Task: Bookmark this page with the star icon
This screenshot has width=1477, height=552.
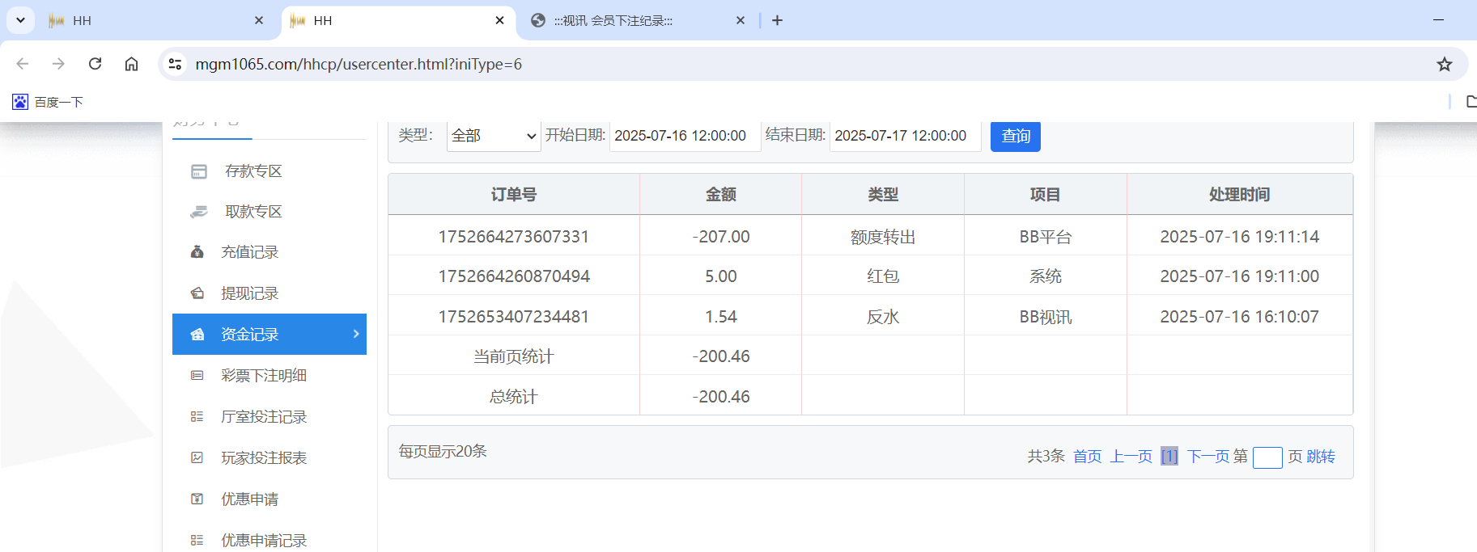Action: pyautogui.click(x=1444, y=64)
